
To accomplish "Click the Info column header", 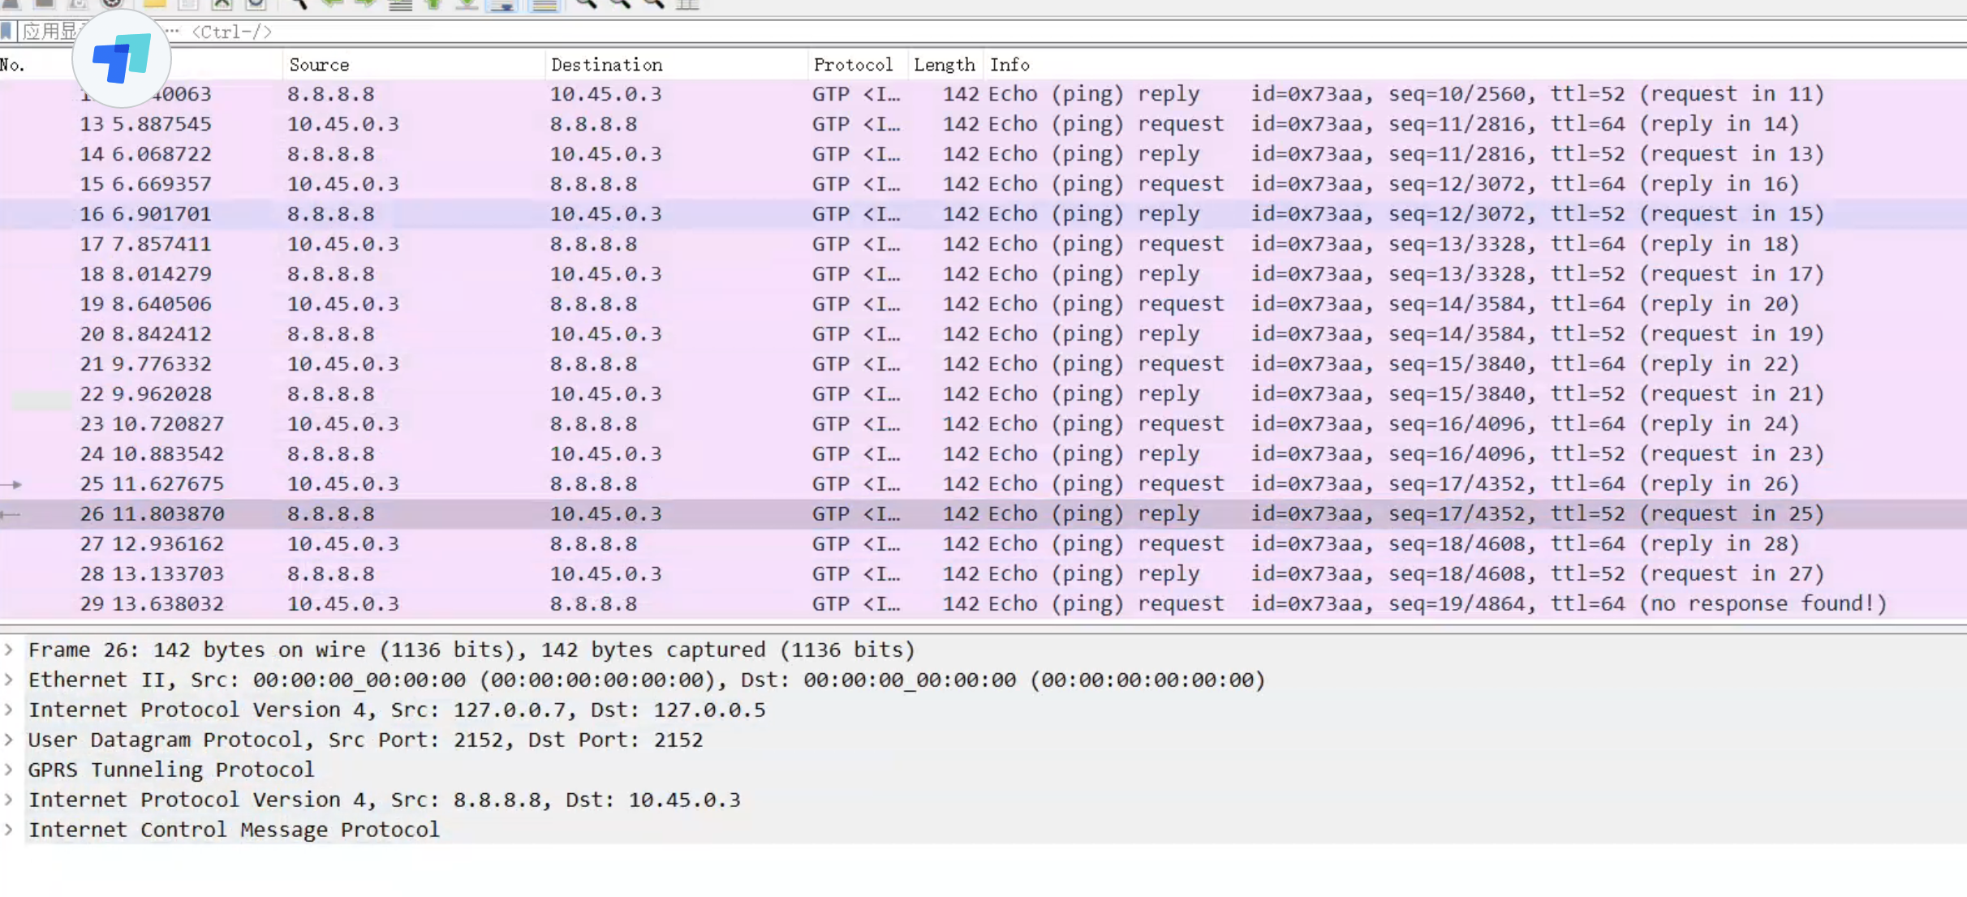I will [1009, 65].
